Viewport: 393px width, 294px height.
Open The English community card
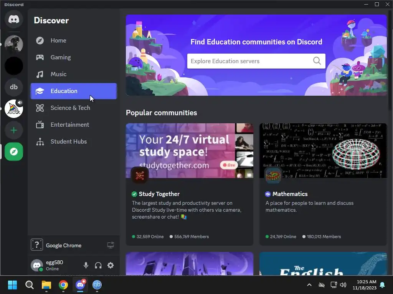[x=323, y=263]
